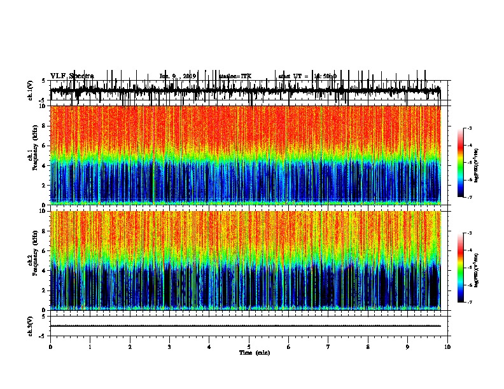Click the ch.2 spectrogram color scale bar

pyautogui.click(x=461, y=268)
